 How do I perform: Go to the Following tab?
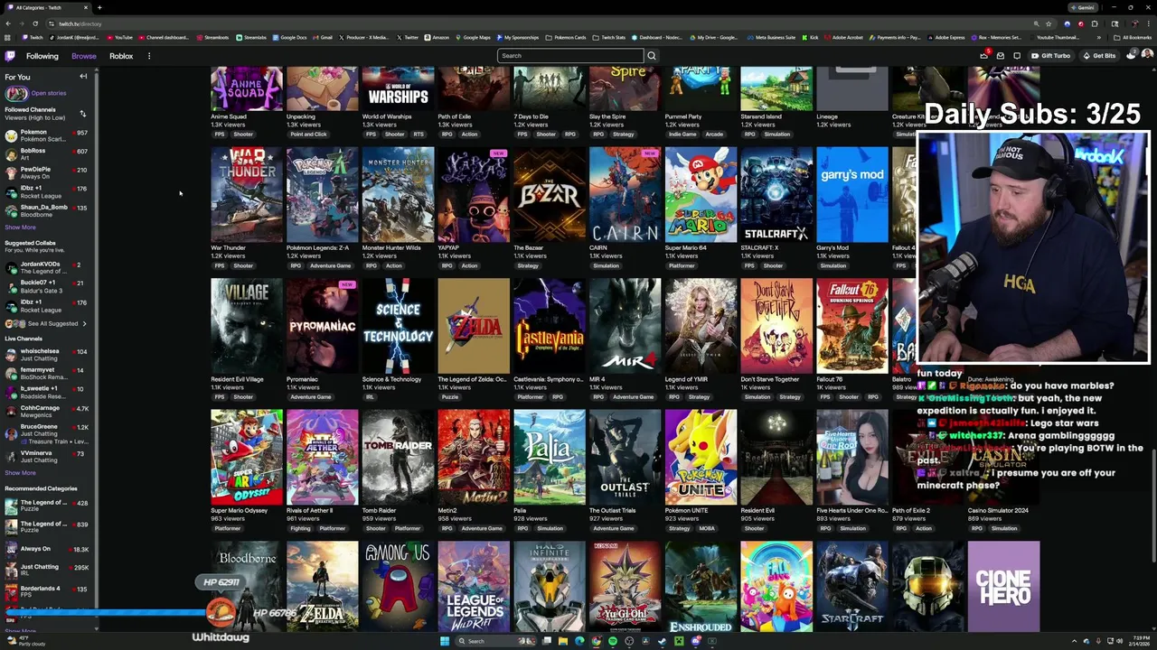pos(42,56)
